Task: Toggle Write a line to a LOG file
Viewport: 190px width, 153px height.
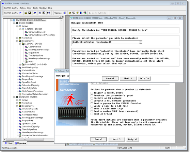Action: [x=92, y=106]
